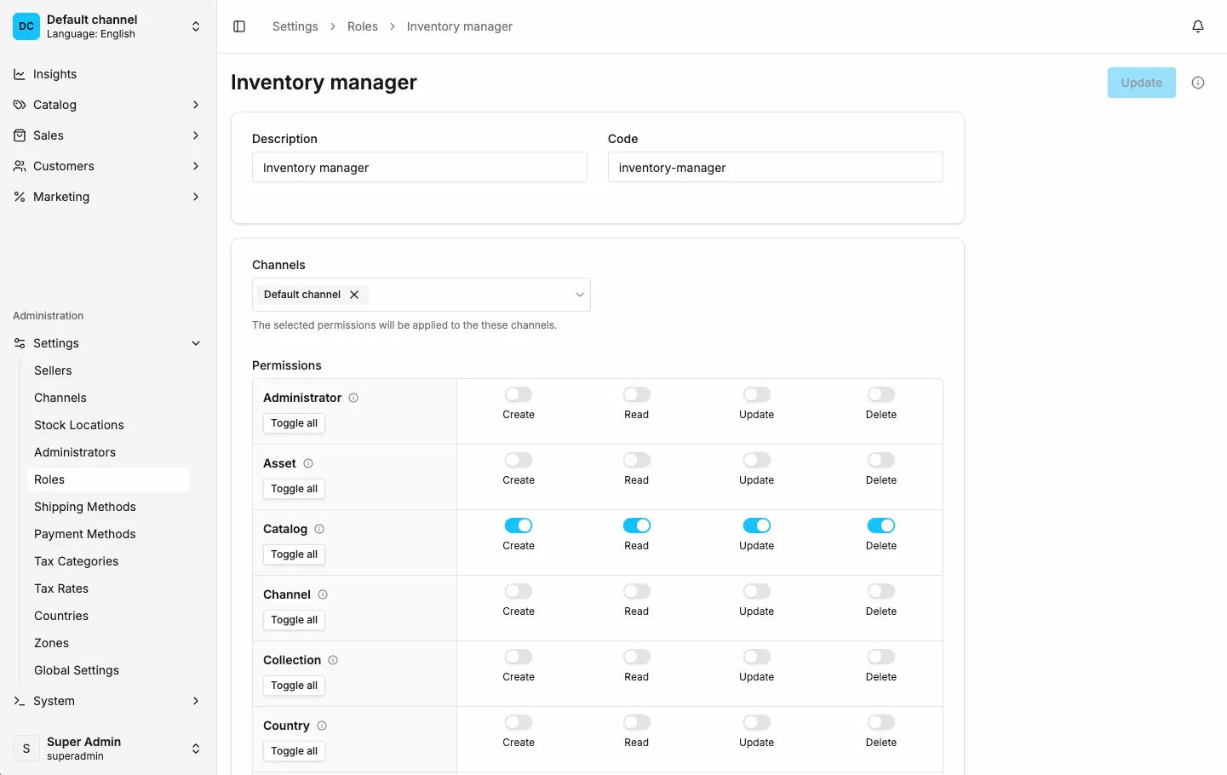1227x775 pixels.
Task: Select Stock Locations in the Settings menu
Action: [x=79, y=425]
